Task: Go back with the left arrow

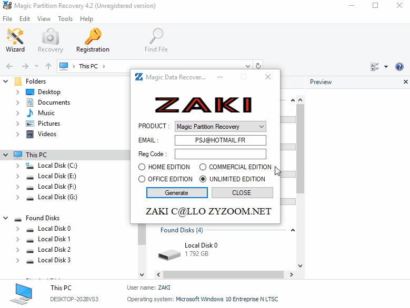Action: [9, 66]
